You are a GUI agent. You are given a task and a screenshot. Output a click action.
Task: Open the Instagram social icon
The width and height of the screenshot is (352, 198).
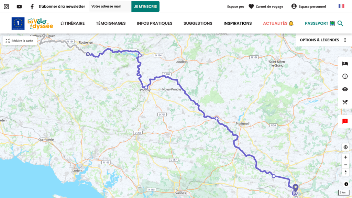[6, 7]
